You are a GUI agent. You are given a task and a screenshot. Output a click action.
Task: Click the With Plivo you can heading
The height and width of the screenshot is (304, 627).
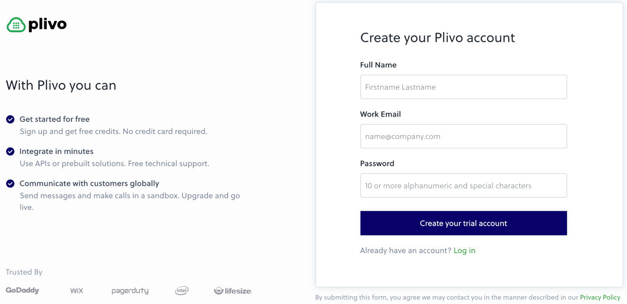point(61,85)
